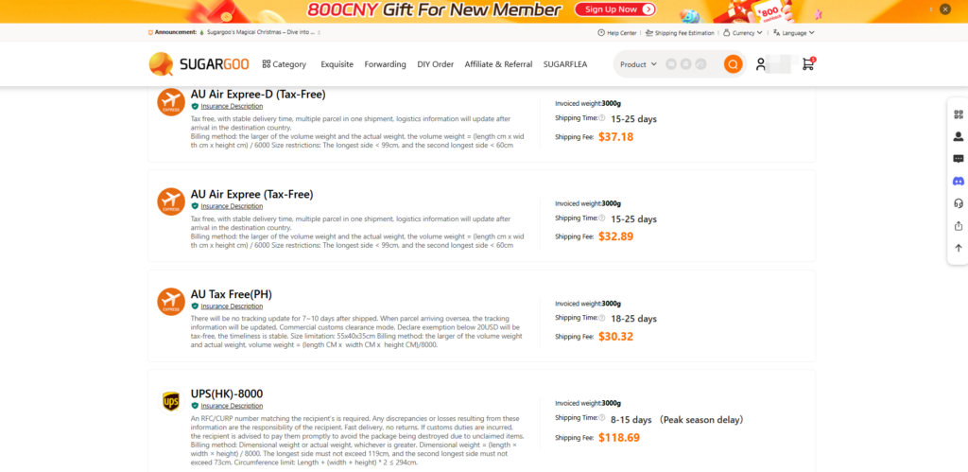Open QR code icon in right sidebar
The image size is (968, 472).
pos(959,114)
